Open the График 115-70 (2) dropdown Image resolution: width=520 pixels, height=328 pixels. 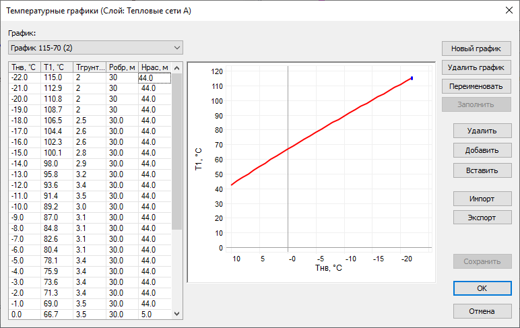click(95, 47)
